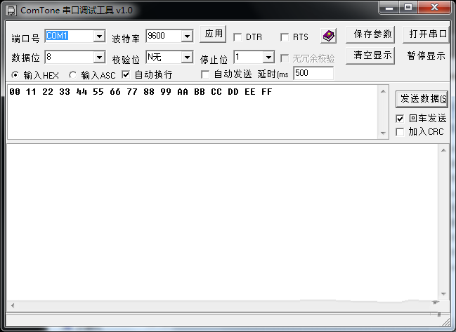Open the 波特率 9600 dropdown
Viewport: 456px width, 332px height.
(187, 36)
